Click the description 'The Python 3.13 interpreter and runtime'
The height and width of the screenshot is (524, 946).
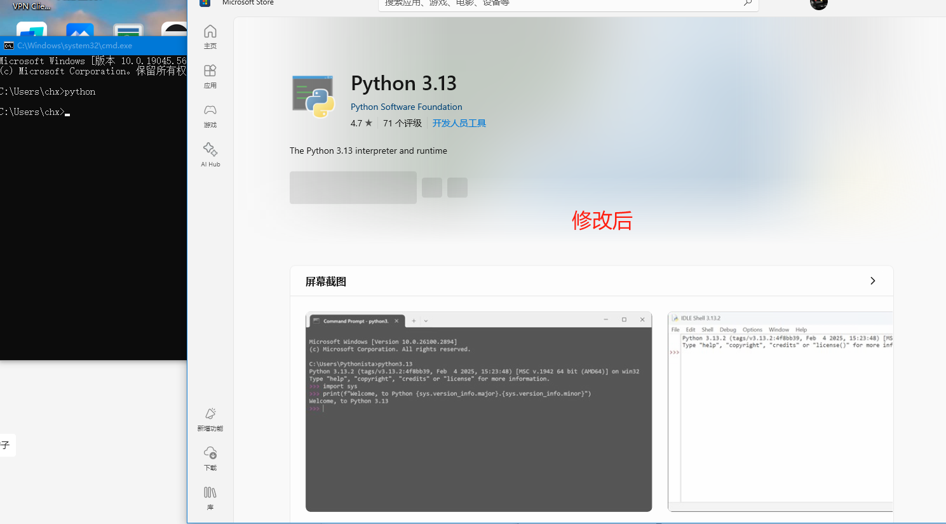[x=368, y=151]
